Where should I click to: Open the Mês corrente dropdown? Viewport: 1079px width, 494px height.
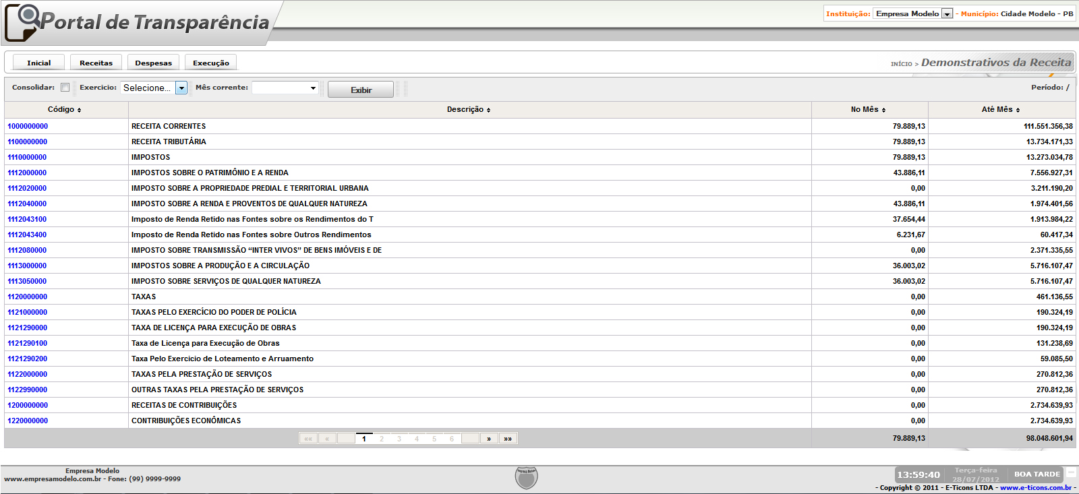(x=313, y=88)
